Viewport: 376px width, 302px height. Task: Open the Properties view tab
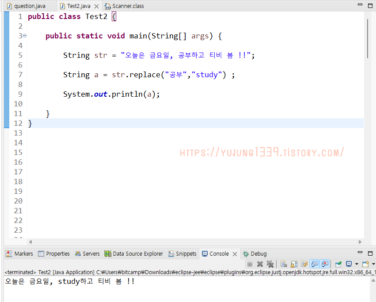[54, 253]
